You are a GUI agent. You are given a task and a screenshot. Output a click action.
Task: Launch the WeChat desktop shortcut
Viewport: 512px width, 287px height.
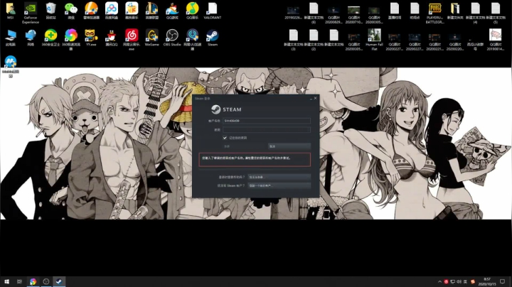pos(71,11)
